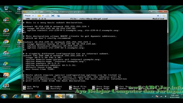
Task: Click the 'Get Help' nano shortcut label
Action: coord(33,87)
